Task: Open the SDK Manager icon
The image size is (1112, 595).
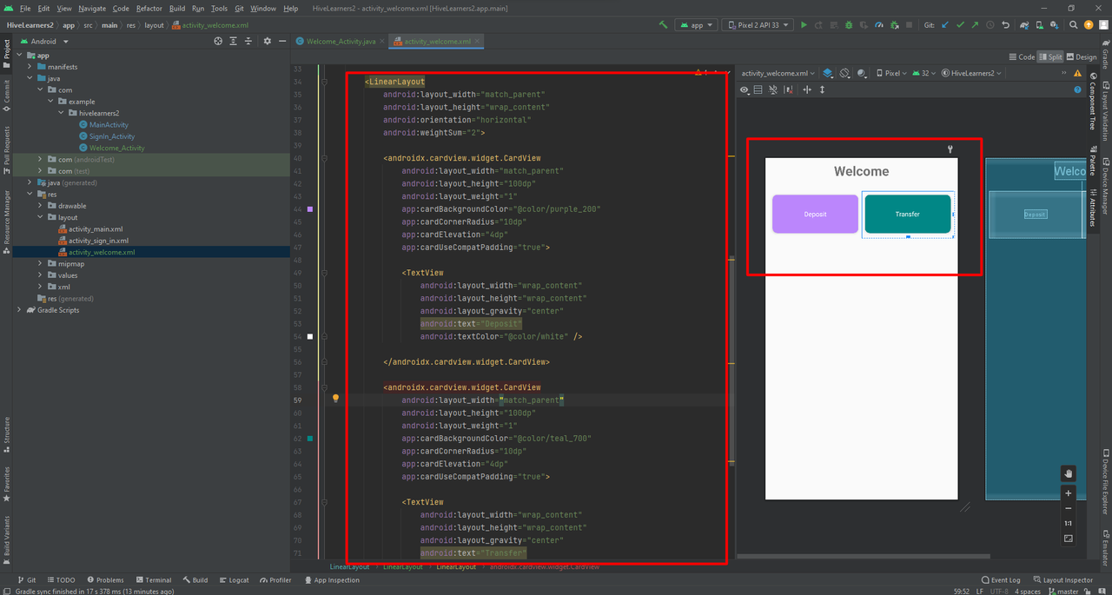Action: pos(1054,25)
